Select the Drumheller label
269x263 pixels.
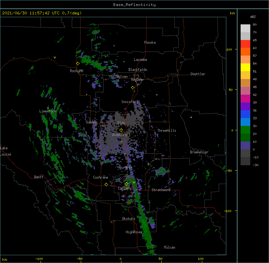point(199,152)
